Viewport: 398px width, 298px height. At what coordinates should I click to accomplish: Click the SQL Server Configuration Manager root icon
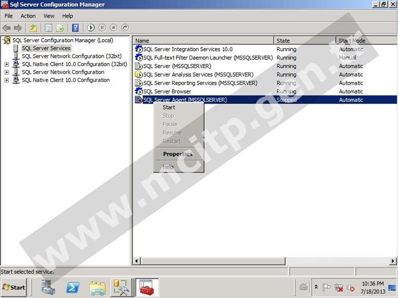[x=7, y=40]
